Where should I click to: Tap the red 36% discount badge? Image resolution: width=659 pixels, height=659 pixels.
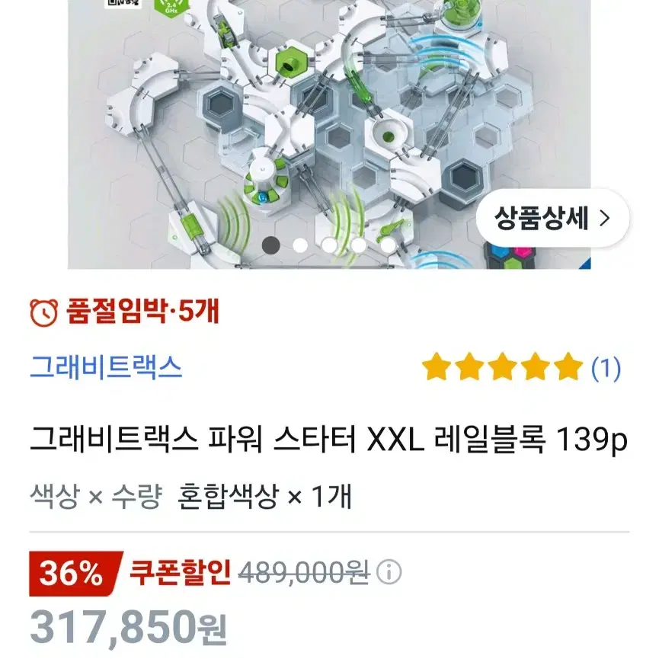pos(75,574)
